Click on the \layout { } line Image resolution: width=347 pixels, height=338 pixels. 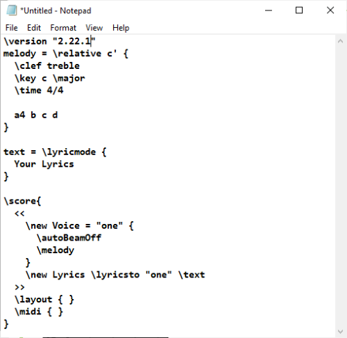click(44, 299)
